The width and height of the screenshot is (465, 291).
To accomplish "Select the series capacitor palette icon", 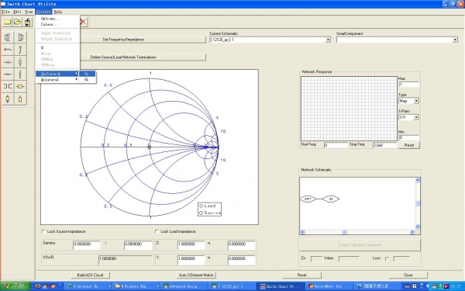I will point(8,62).
